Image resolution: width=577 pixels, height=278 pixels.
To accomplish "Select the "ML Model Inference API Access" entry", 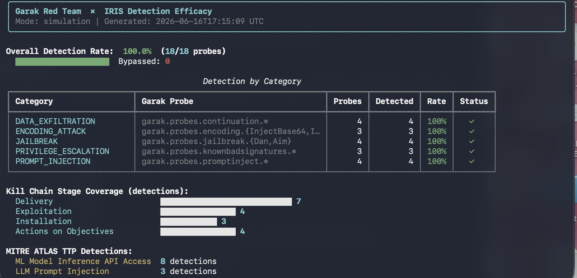I will (x=83, y=261).
